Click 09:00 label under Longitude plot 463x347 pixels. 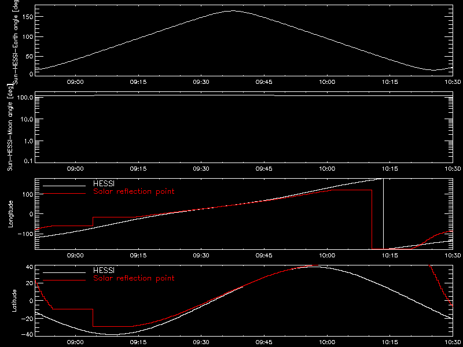pos(76,255)
